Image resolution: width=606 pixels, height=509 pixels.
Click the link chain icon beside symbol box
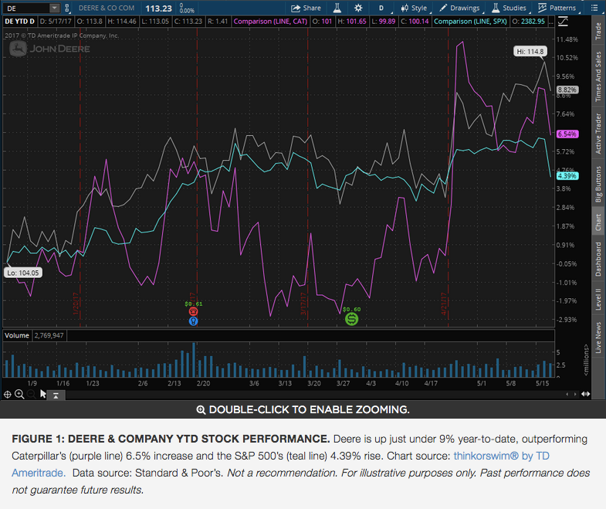point(67,8)
